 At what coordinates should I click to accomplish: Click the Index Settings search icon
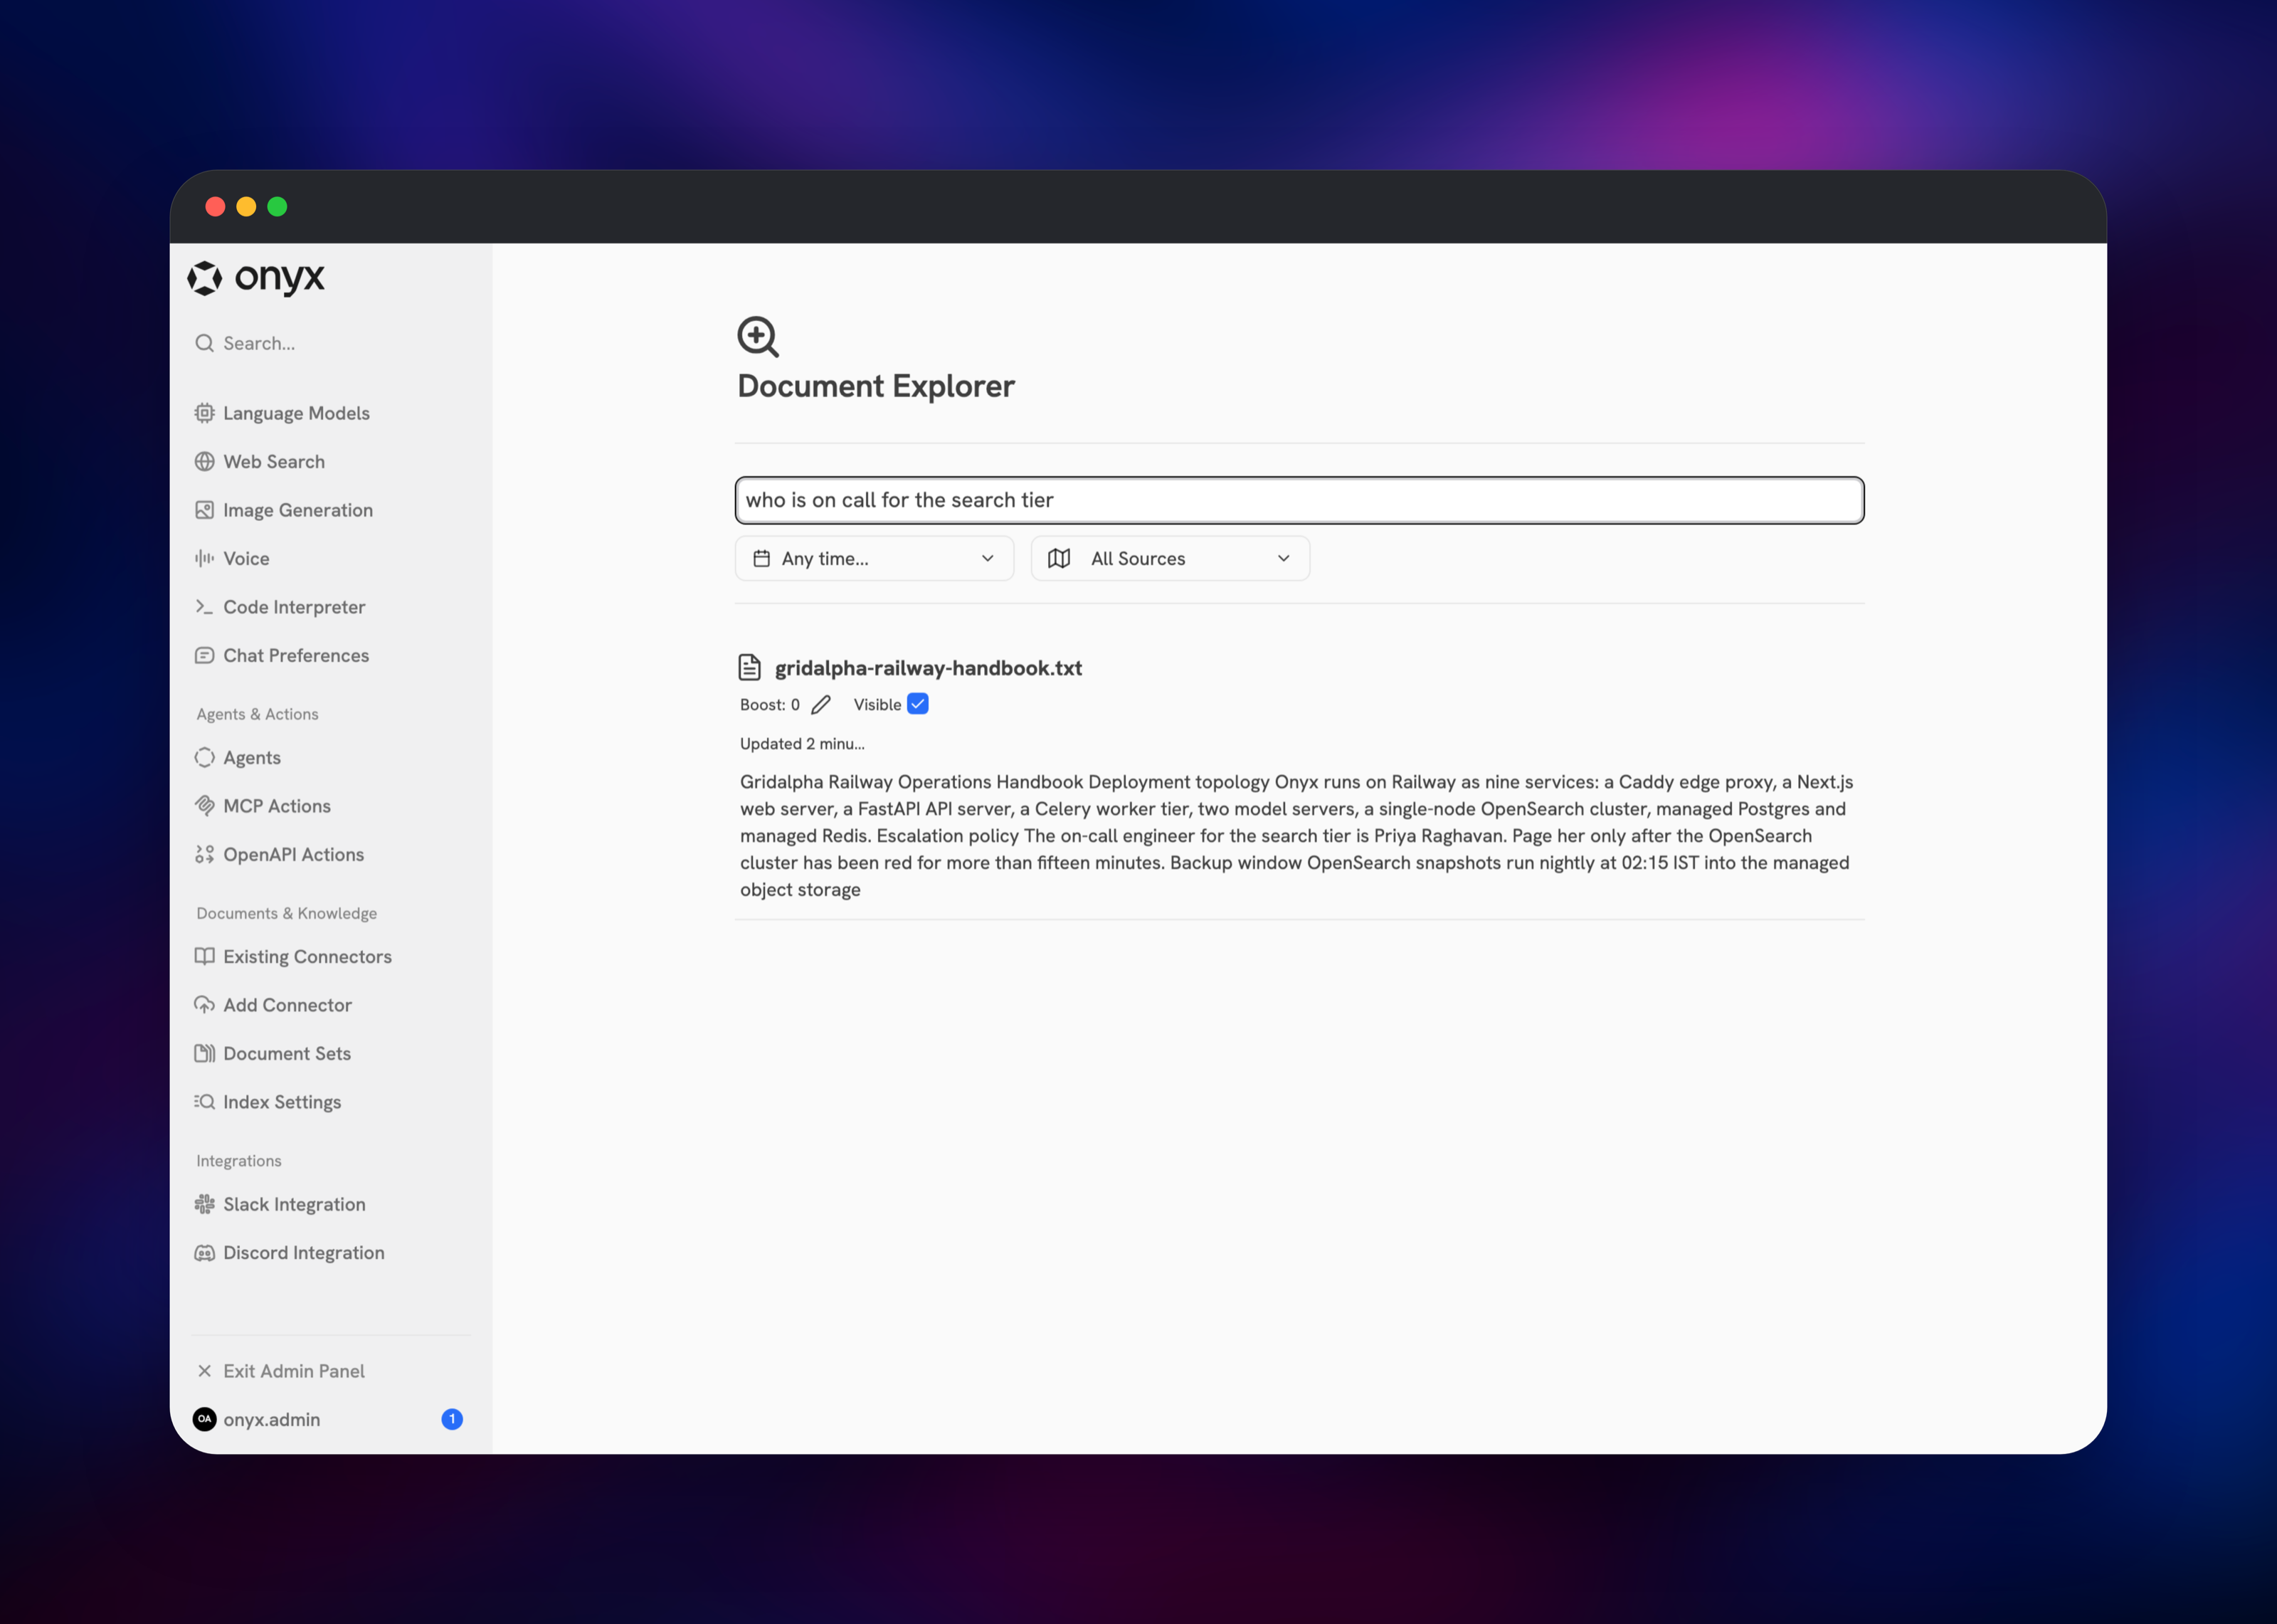click(205, 1102)
